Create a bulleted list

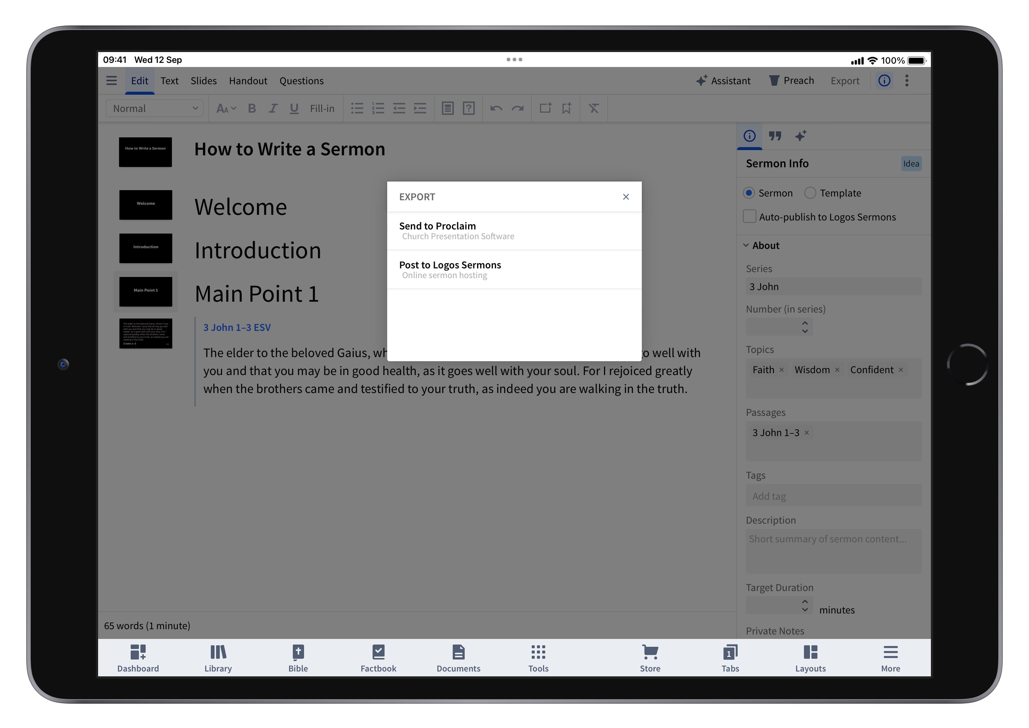(x=357, y=108)
